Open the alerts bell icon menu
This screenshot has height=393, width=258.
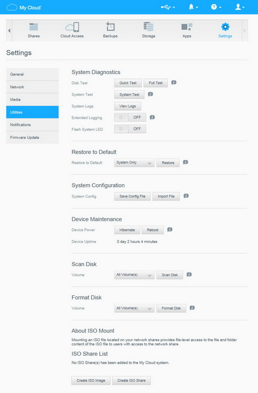click(193, 7)
